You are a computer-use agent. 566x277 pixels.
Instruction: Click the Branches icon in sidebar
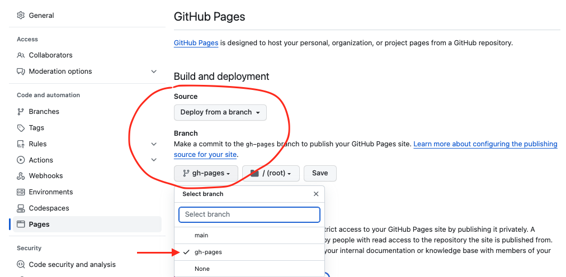point(21,112)
